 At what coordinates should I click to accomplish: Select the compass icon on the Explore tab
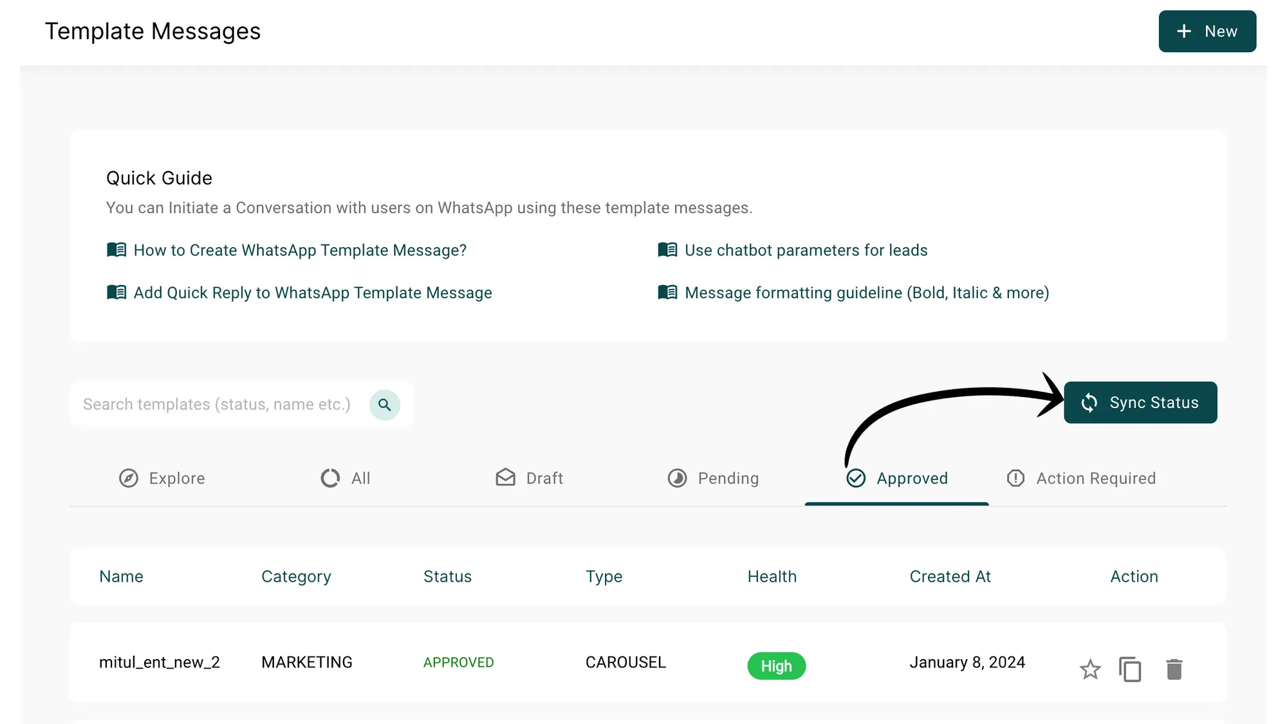click(x=129, y=478)
